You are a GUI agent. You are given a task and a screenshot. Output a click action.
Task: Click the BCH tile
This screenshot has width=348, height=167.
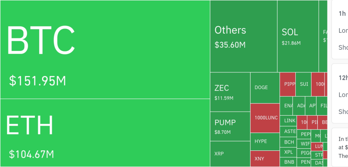coord(289,142)
